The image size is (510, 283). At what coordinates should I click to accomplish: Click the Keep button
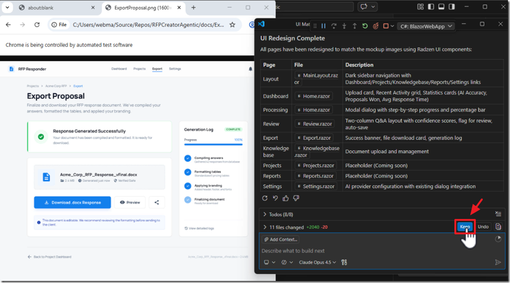point(464,227)
